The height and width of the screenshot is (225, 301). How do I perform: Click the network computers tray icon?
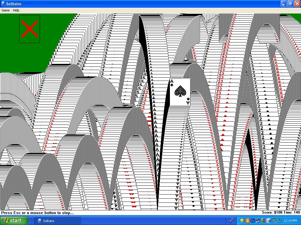point(257,221)
